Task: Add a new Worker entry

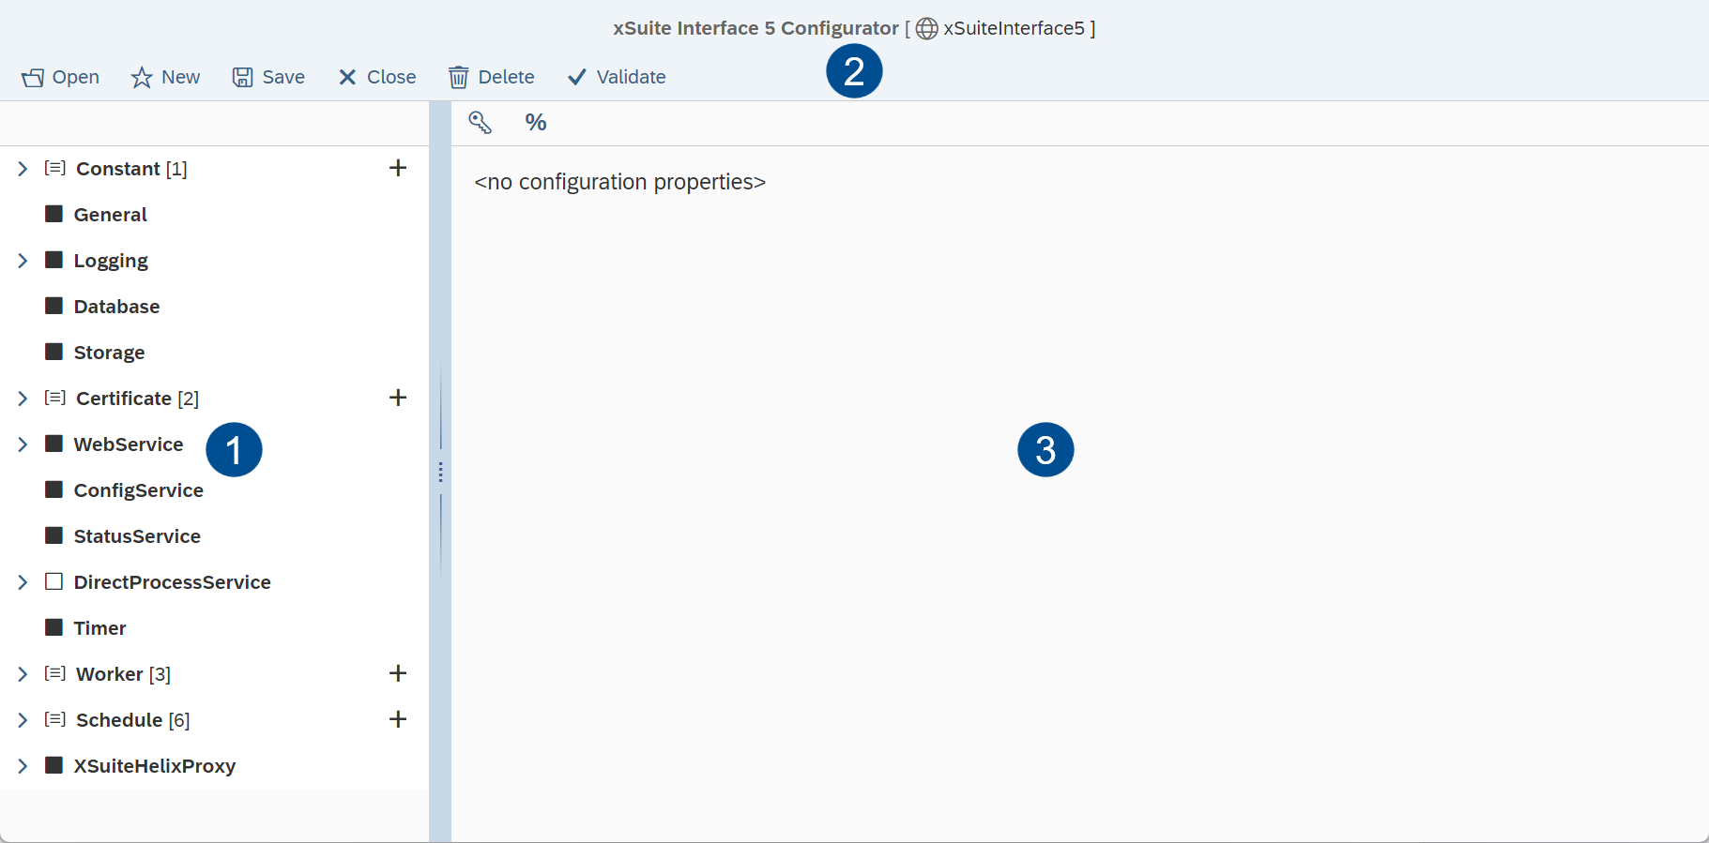Action: click(398, 673)
